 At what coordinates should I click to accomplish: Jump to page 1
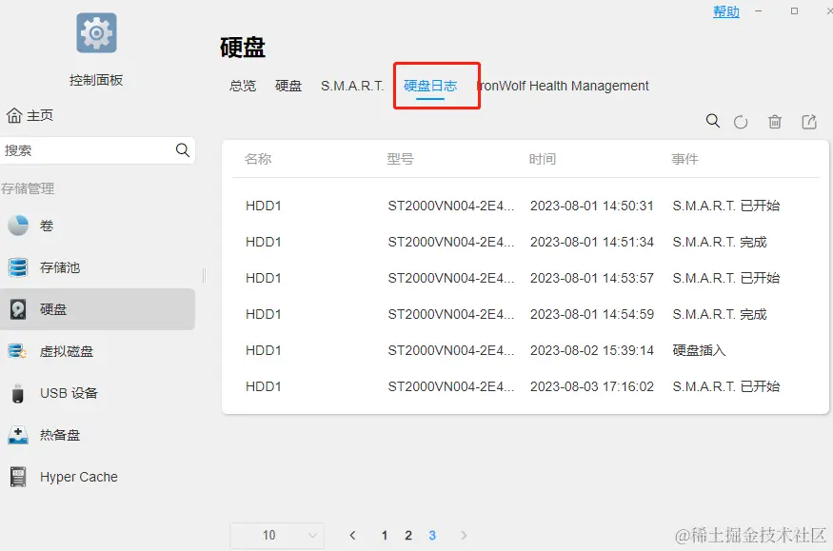pos(384,535)
